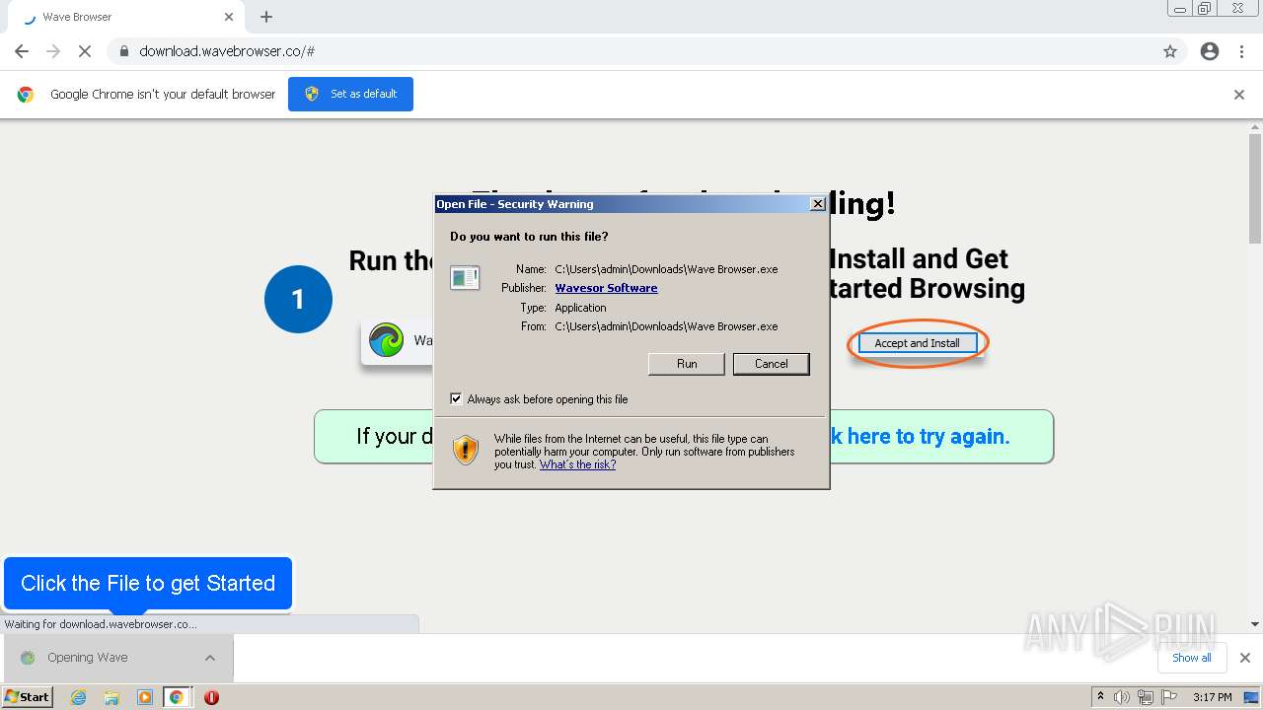Click the security shield warning icon
Image resolution: width=1263 pixels, height=710 pixels.
466,450
